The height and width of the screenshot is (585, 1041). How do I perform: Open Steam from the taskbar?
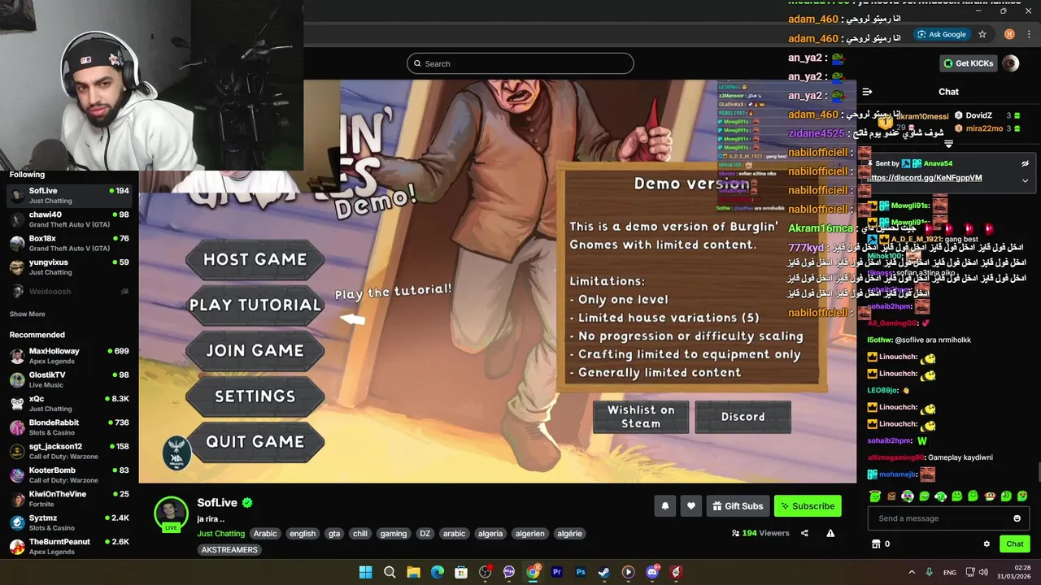click(604, 572)
